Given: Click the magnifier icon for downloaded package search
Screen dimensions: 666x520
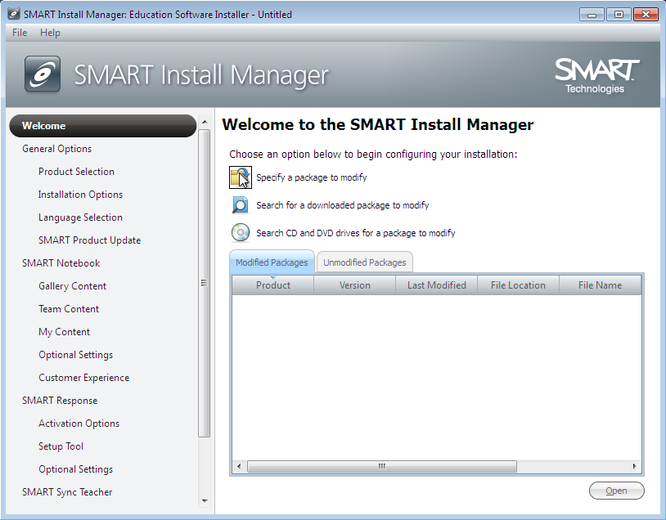Looking at the screenshot, I should (240, 205).
